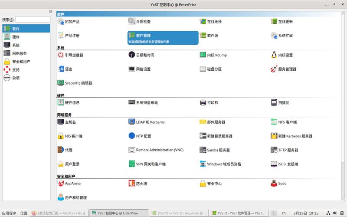
Task: Open Windows 域成员资格 module
Action: (220, 164)
